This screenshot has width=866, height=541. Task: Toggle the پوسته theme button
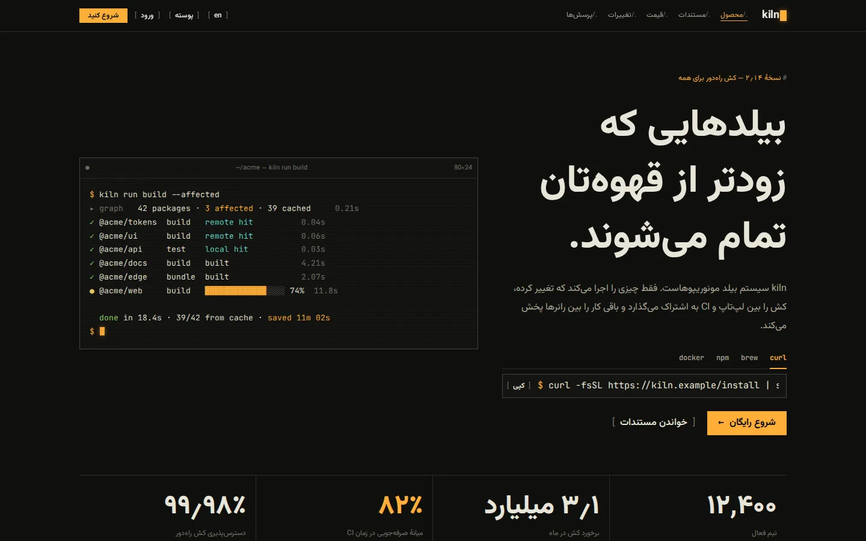coord(184,15)
